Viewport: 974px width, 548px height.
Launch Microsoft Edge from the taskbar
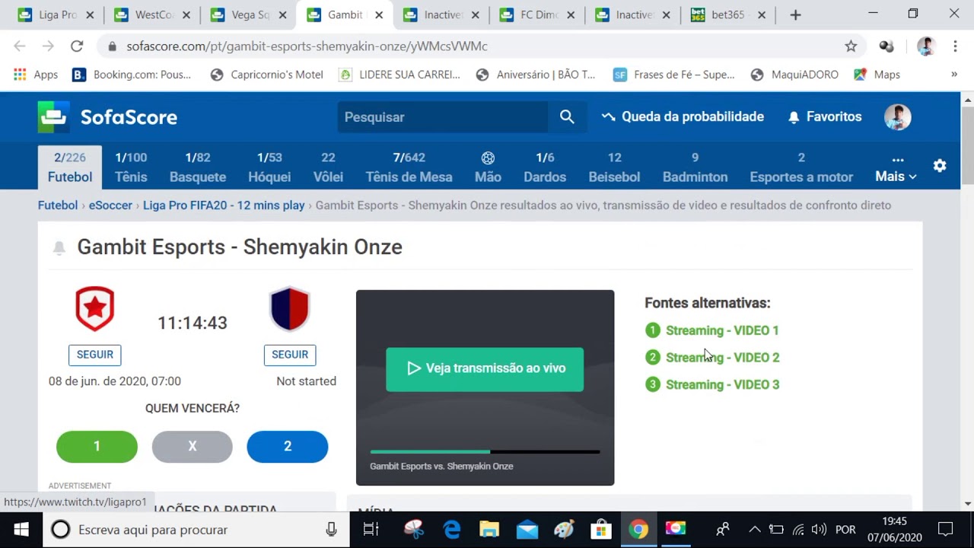pos(452,530)
